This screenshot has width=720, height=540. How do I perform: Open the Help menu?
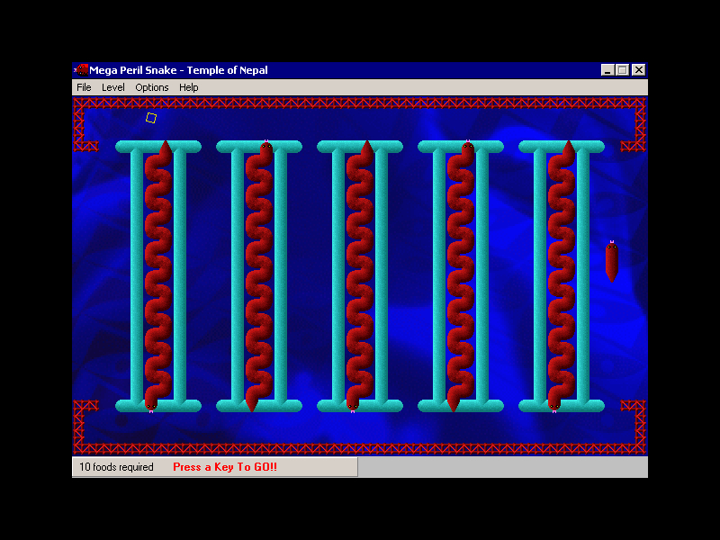coord(188,87)
